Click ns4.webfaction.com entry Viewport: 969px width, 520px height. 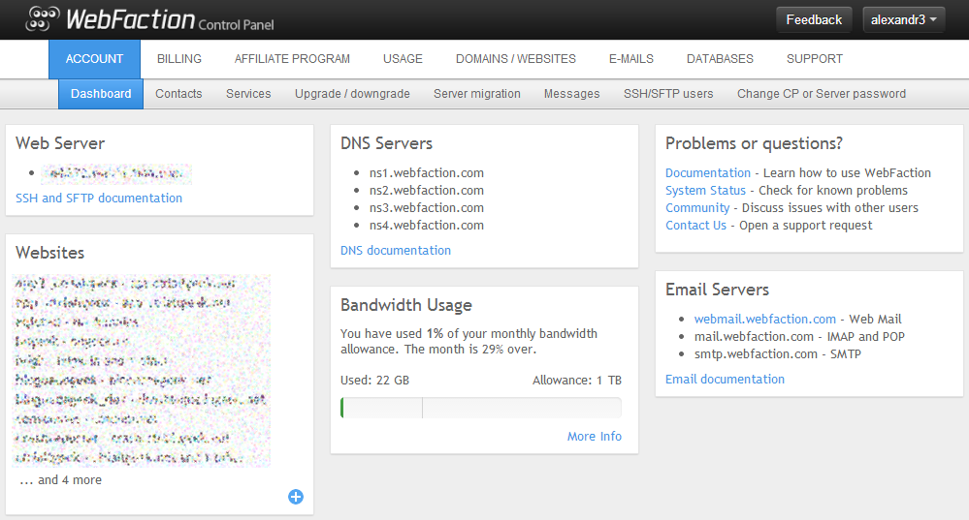coord(427,226)
